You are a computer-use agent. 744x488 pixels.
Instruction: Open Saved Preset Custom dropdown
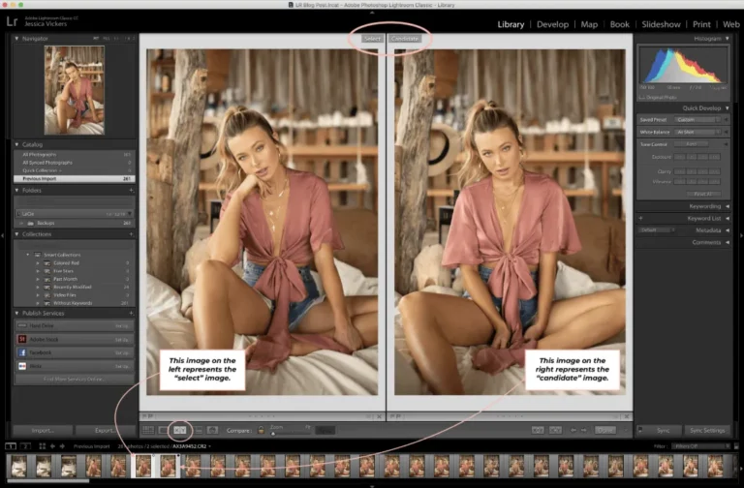click(697, 120)
